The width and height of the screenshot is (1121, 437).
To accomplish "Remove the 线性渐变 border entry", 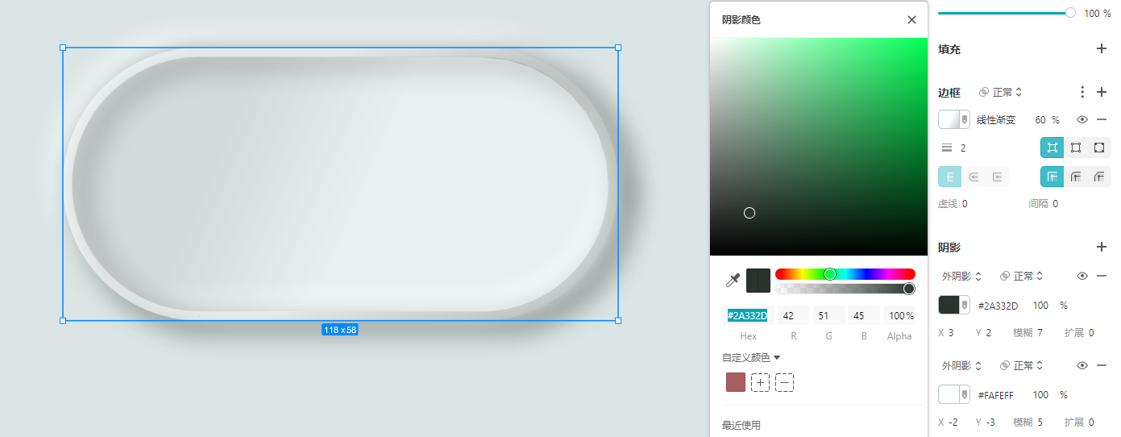I will [x=1102, y=119].
